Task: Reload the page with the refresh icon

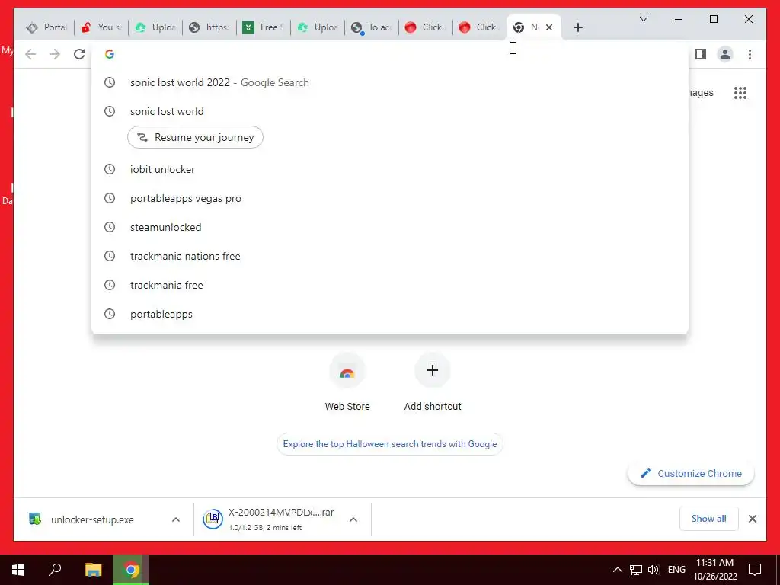Action: pyautogui.click(x=79, y=54)
